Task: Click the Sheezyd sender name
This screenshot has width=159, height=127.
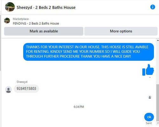Action: pyautogui.click(x=22, y=82)
